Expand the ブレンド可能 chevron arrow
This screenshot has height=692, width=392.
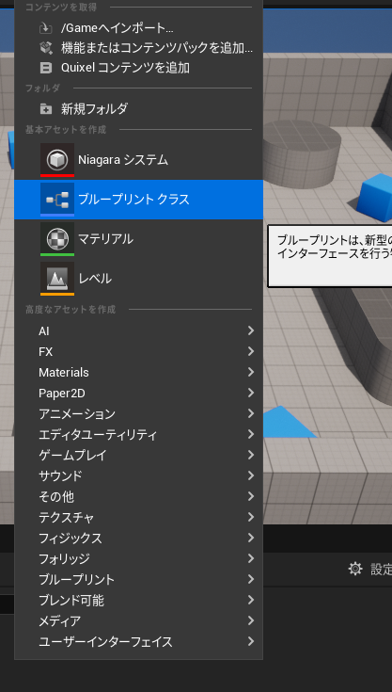tap(251, 600)
